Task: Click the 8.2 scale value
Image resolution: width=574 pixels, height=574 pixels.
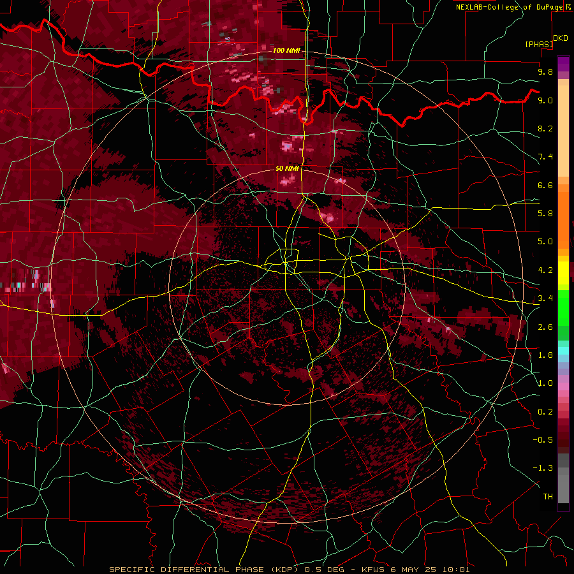Action: (545, 128)
